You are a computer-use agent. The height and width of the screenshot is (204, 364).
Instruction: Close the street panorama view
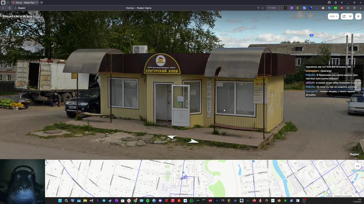click(x=358, y=16)
